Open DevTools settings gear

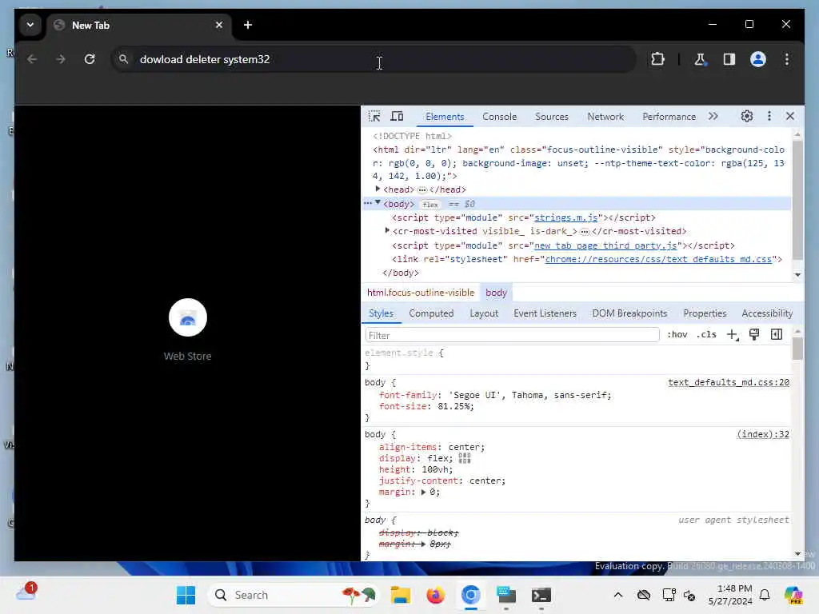(746, 116)
